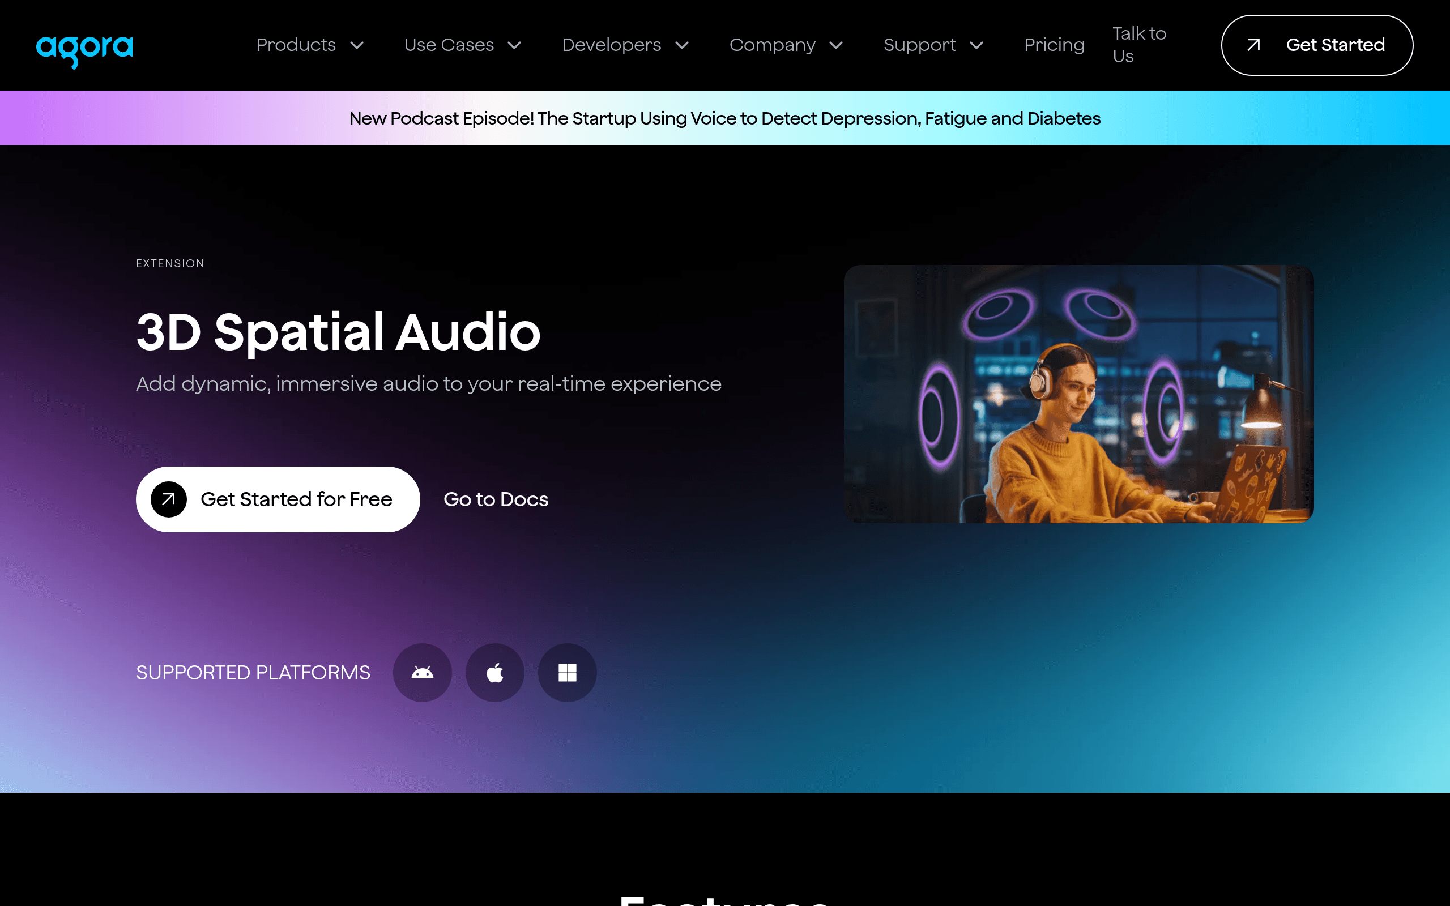Open the New Podcast Episode banner
1450x906 pixels.
pos(725,118)
